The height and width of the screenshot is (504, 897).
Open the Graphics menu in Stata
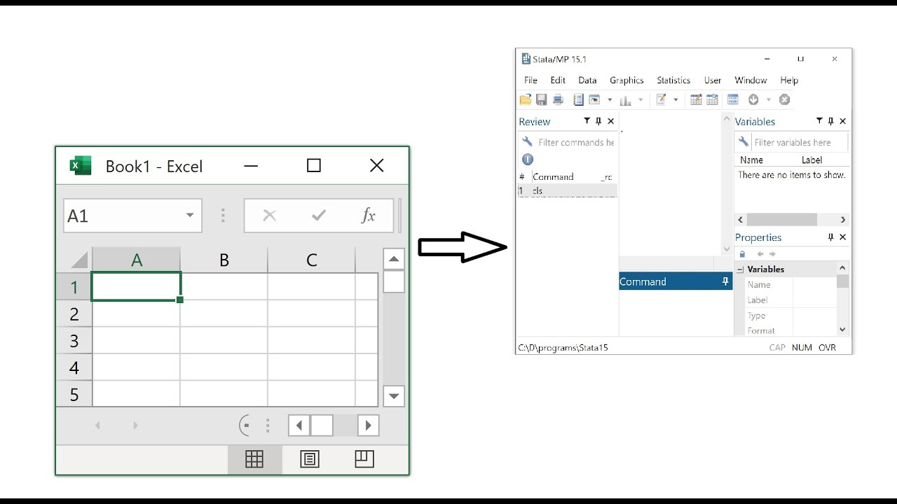point(626,80)
